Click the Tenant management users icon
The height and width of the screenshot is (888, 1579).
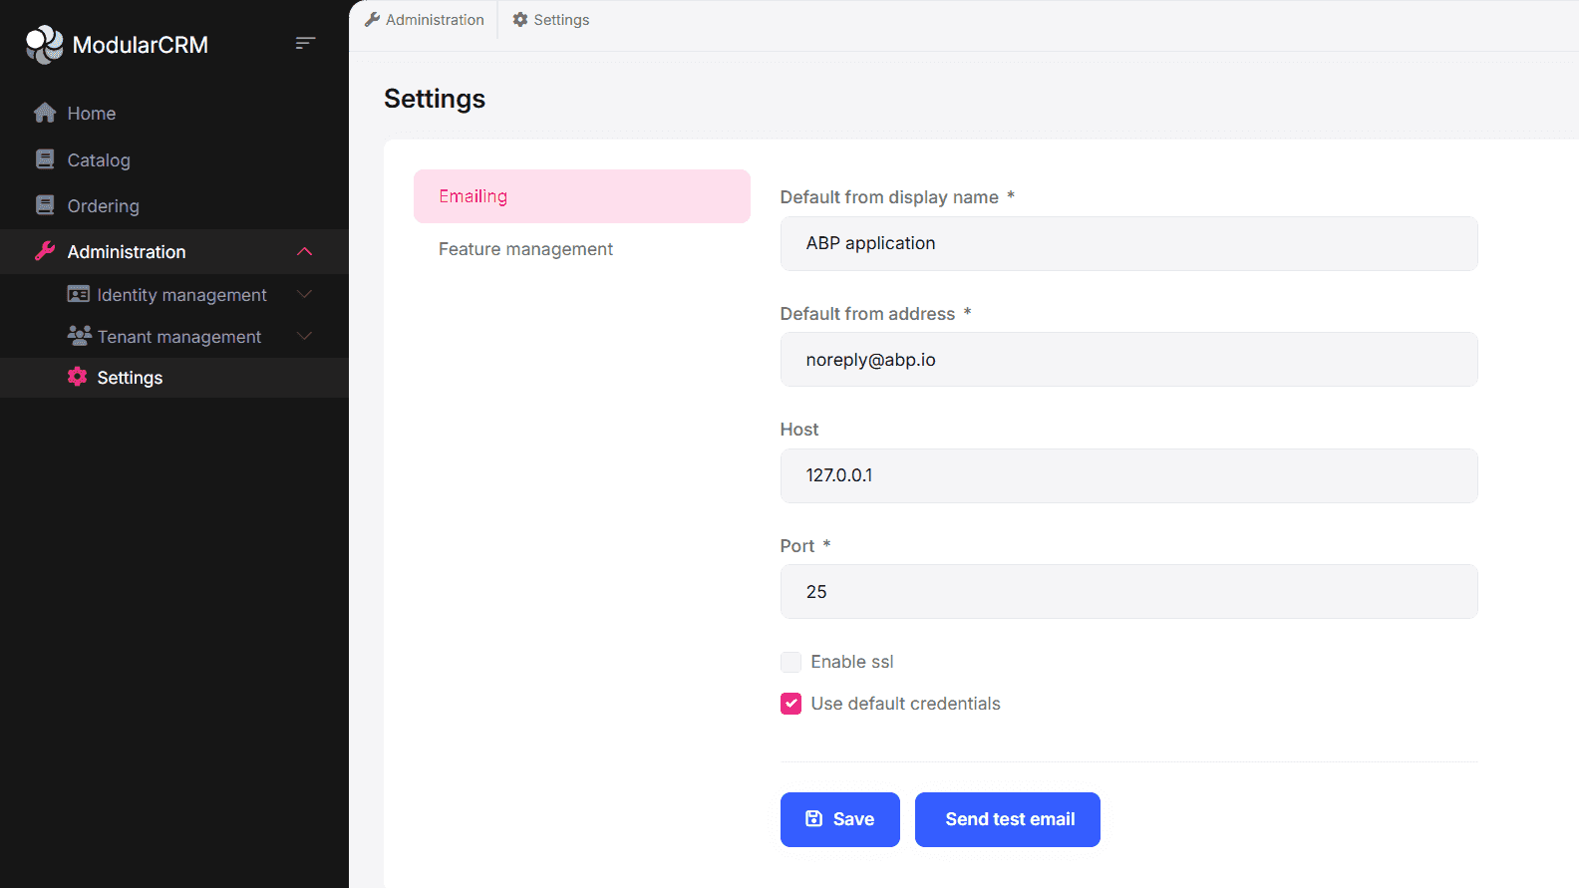coord(79,336)
